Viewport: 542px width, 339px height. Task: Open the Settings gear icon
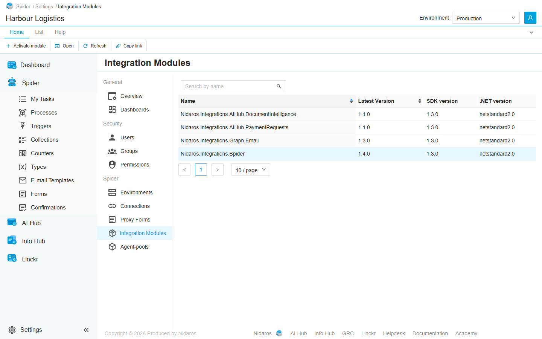coord(12,330)
